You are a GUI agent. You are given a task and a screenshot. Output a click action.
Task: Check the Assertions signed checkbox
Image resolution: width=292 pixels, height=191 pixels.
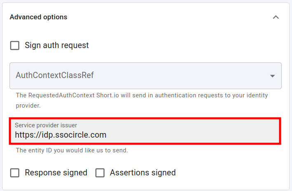(100, 173)
